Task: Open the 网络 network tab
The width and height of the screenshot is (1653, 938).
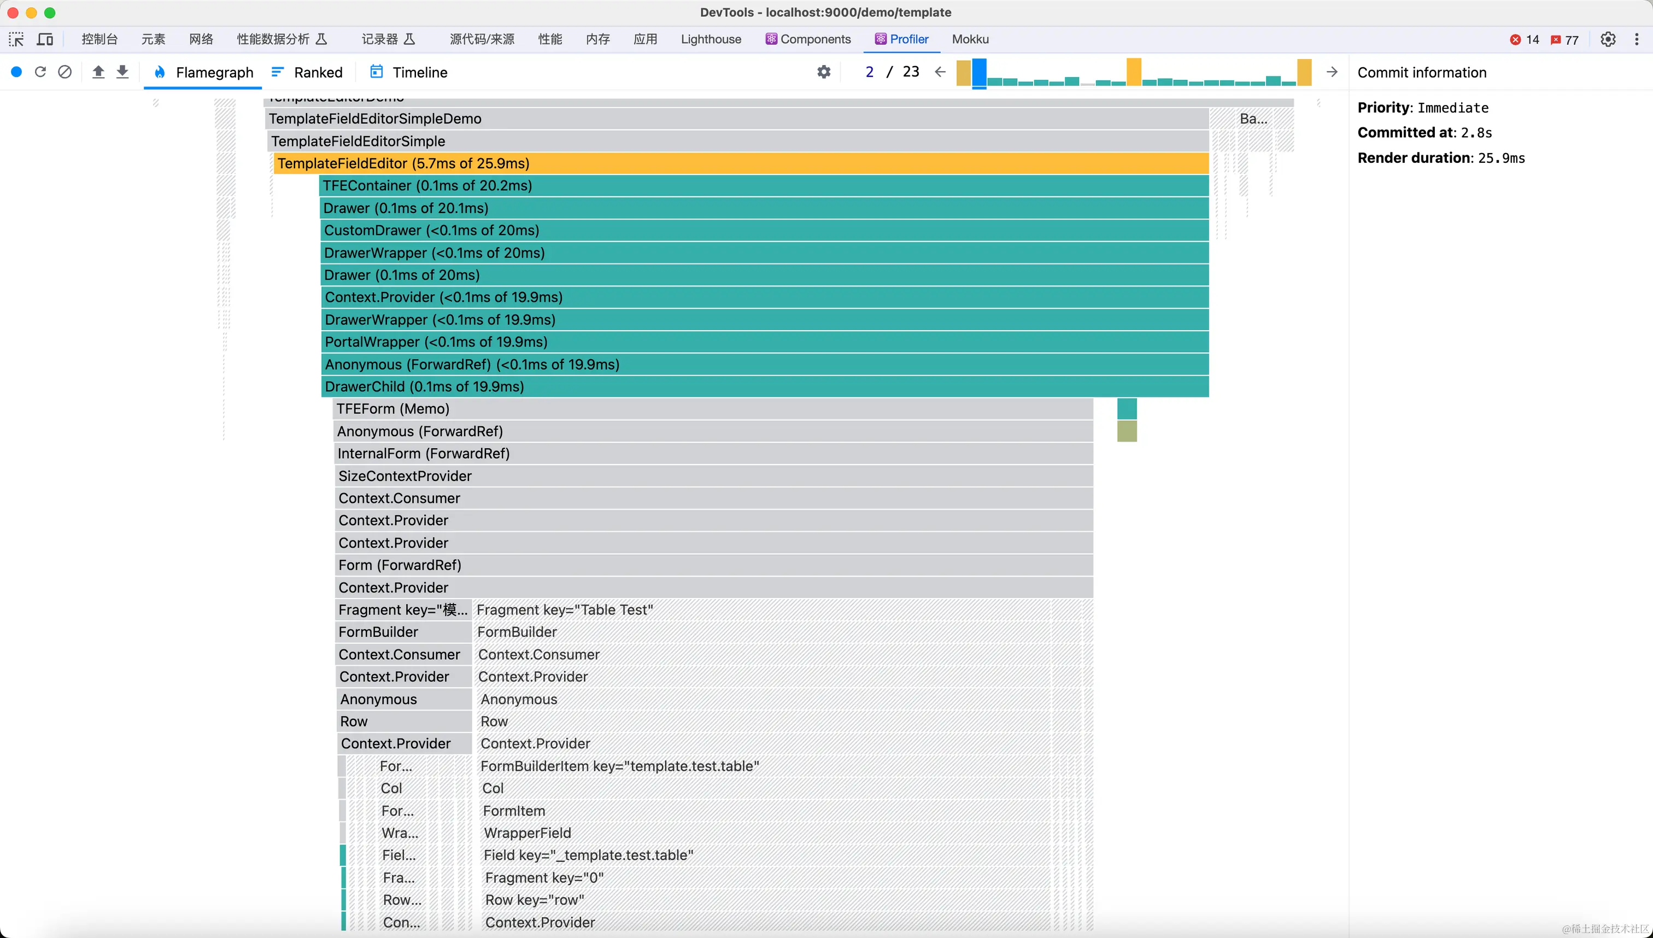Action: pos(201,39)
